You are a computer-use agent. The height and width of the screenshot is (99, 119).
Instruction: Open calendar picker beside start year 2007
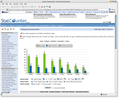[65, 79]
